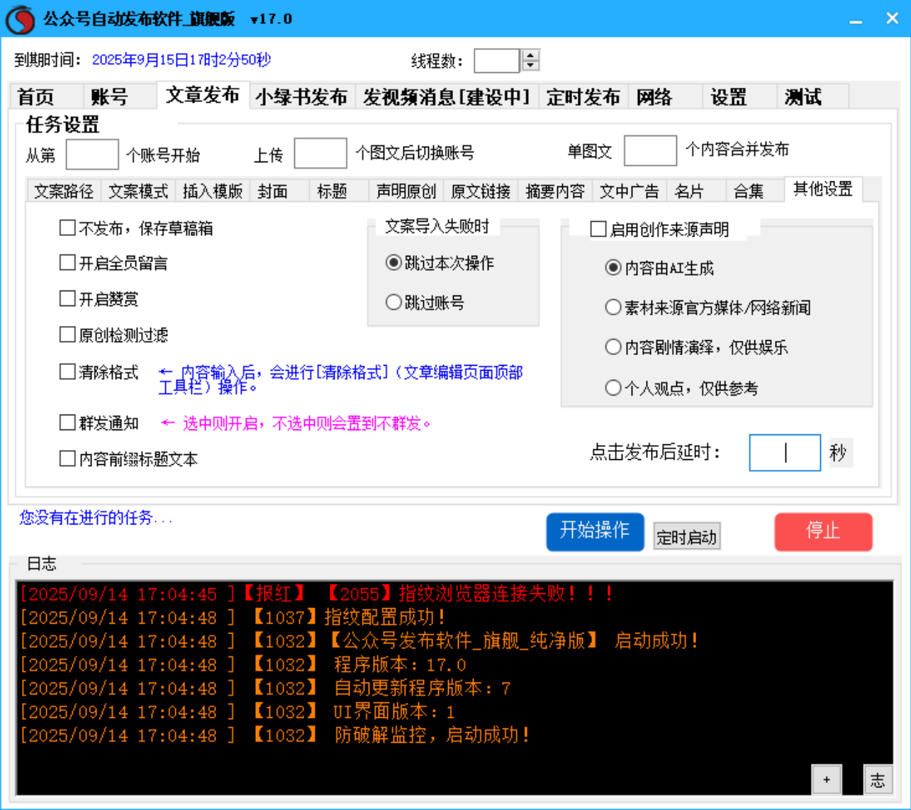Viewport: 911px width, 810px height.
Task: Click the 开始操作 button
Action: click(595, 531)
